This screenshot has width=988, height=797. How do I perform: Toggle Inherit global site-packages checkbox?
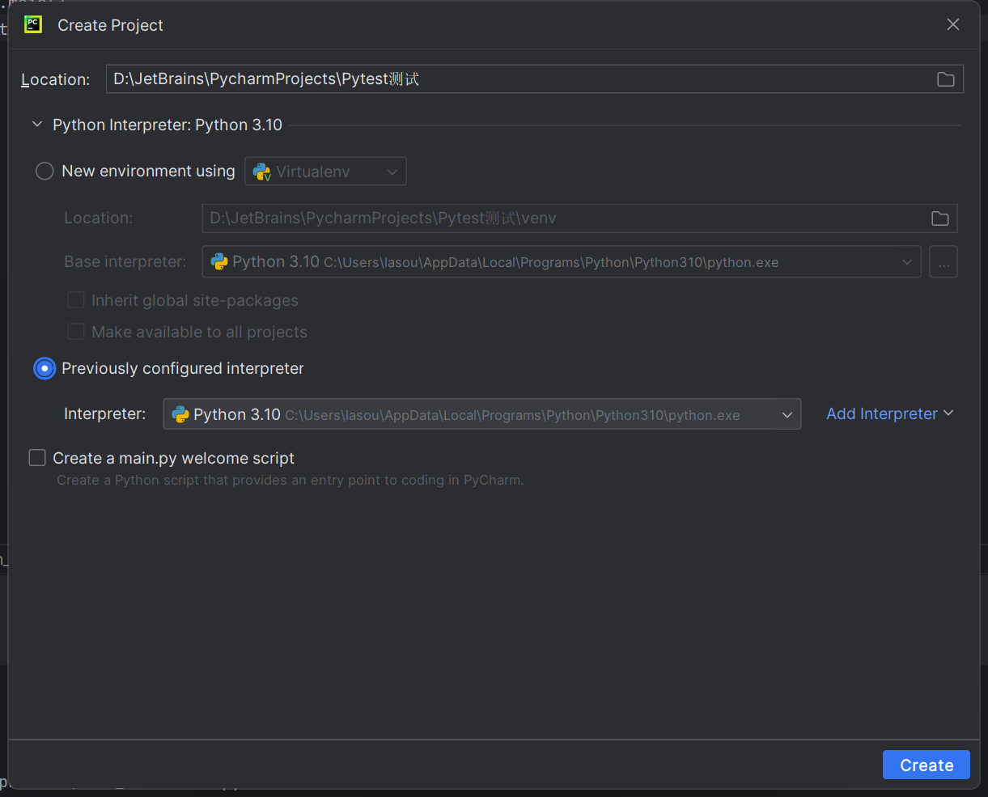point(76,300)
